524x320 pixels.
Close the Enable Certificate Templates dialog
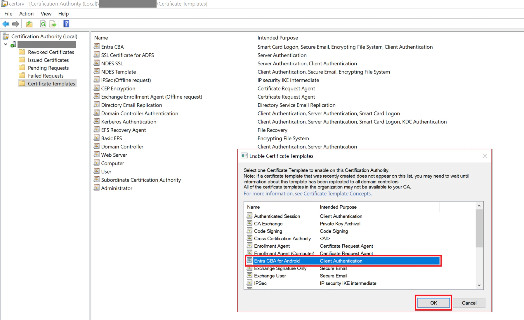point(485,156)
